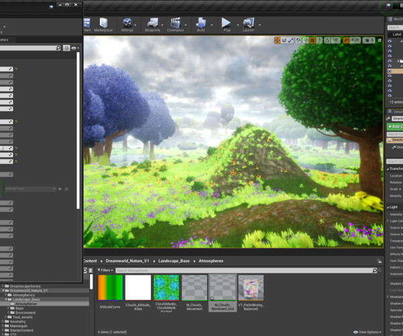Open the content browser Filters dropdown
Image resolution: width=403 pixels, height=336 pixels.
105,270
